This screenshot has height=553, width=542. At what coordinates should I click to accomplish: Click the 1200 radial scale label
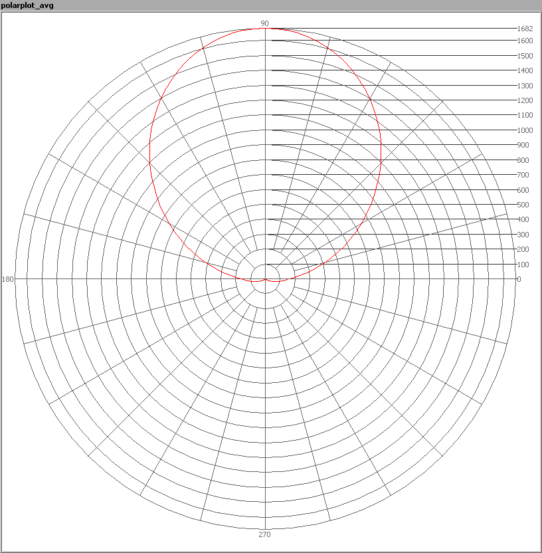(525, 100)
